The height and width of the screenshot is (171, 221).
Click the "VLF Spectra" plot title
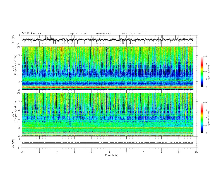[x=32, y=34]
